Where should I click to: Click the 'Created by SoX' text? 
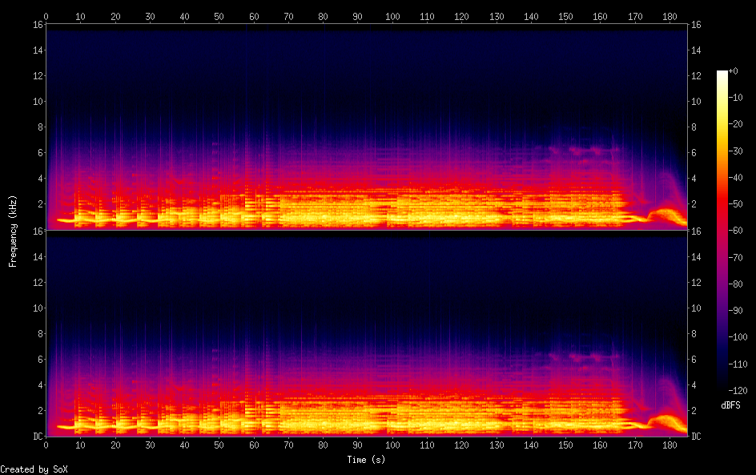point(34,469)
